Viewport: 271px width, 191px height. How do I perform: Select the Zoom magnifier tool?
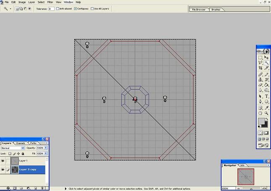pos(266,113)
